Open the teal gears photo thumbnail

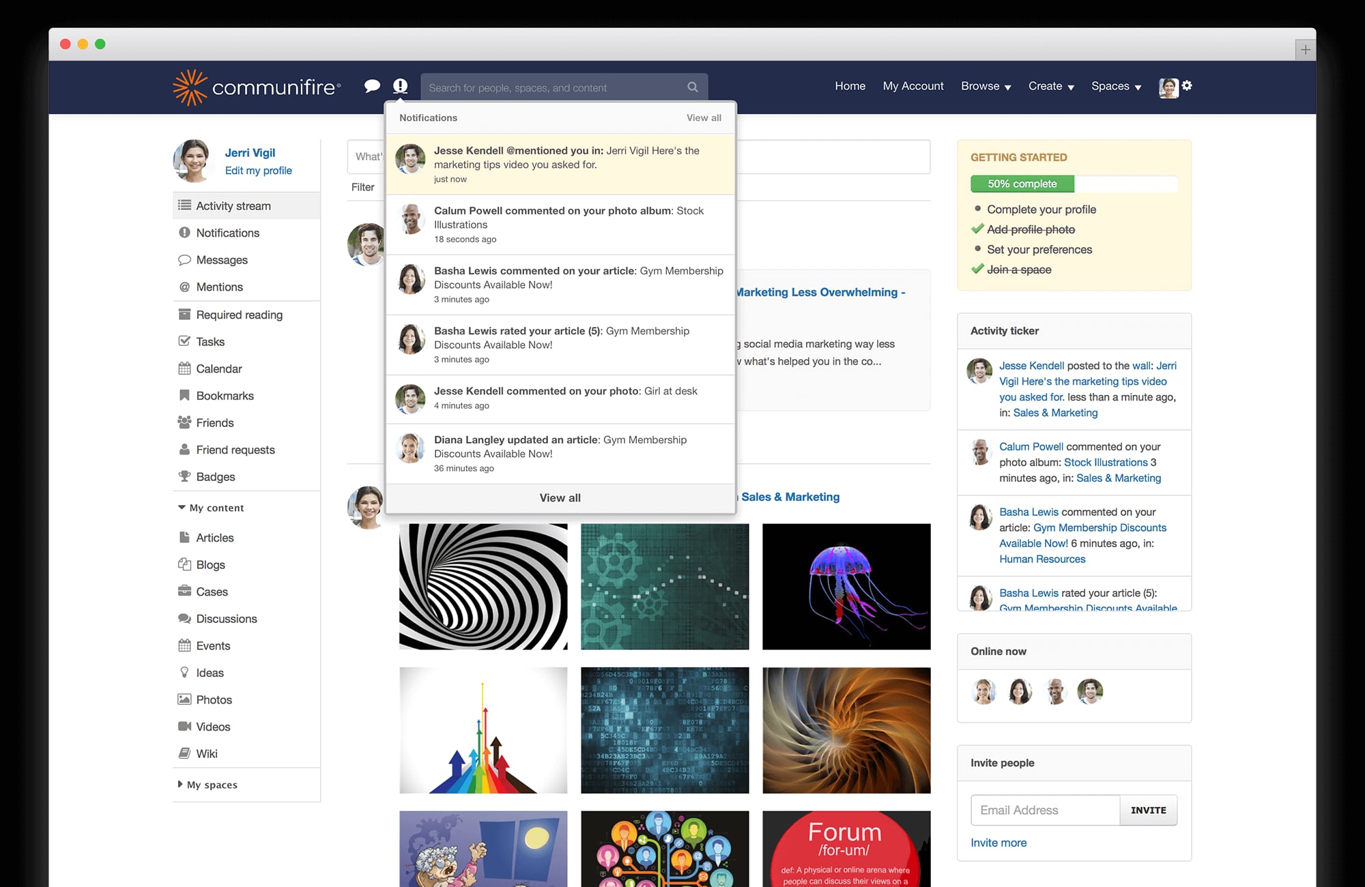665,587
